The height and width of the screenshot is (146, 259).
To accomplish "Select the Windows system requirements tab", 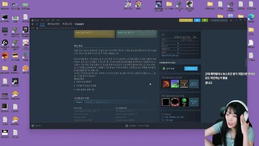I will [x=79, y=102].
